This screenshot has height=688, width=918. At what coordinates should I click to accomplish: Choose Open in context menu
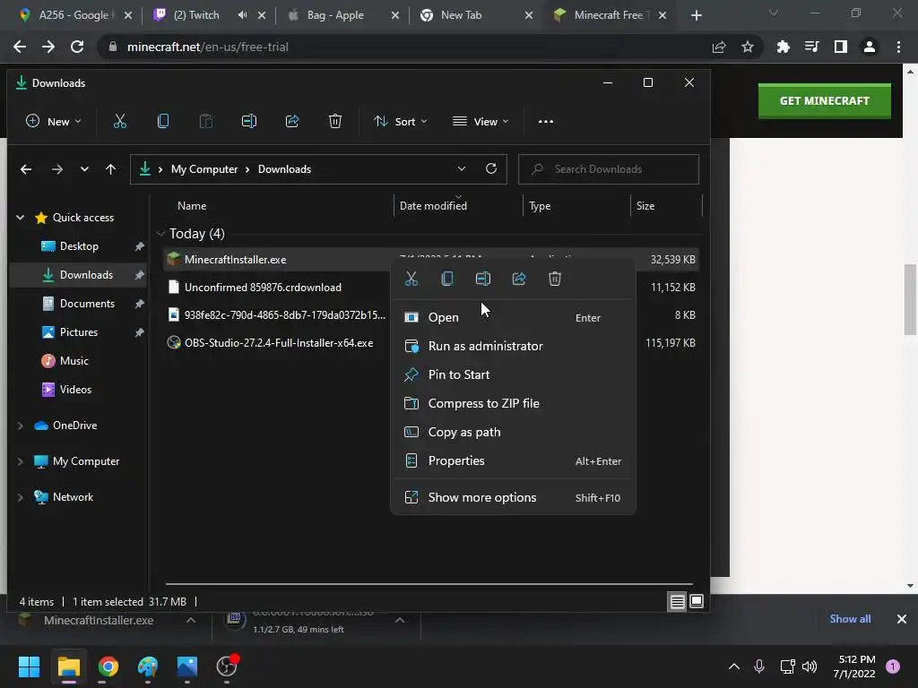(x=513, y=317)
